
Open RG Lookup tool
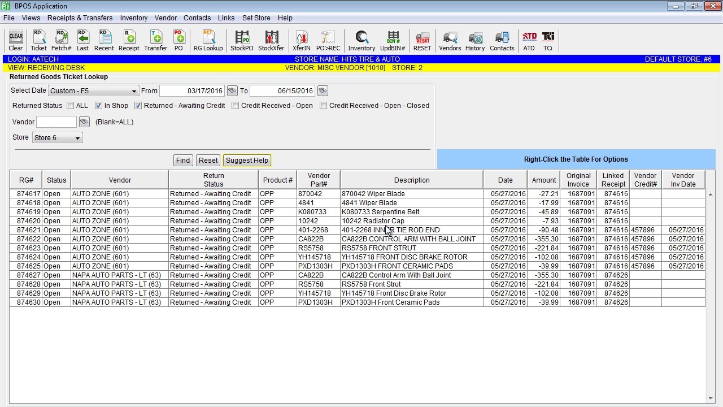click(x=208, y=41)
